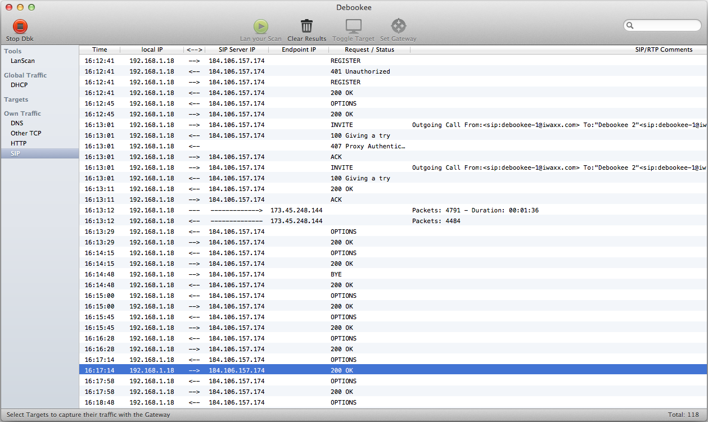Open LanScan in the sidebar

(x=22, y=61)
